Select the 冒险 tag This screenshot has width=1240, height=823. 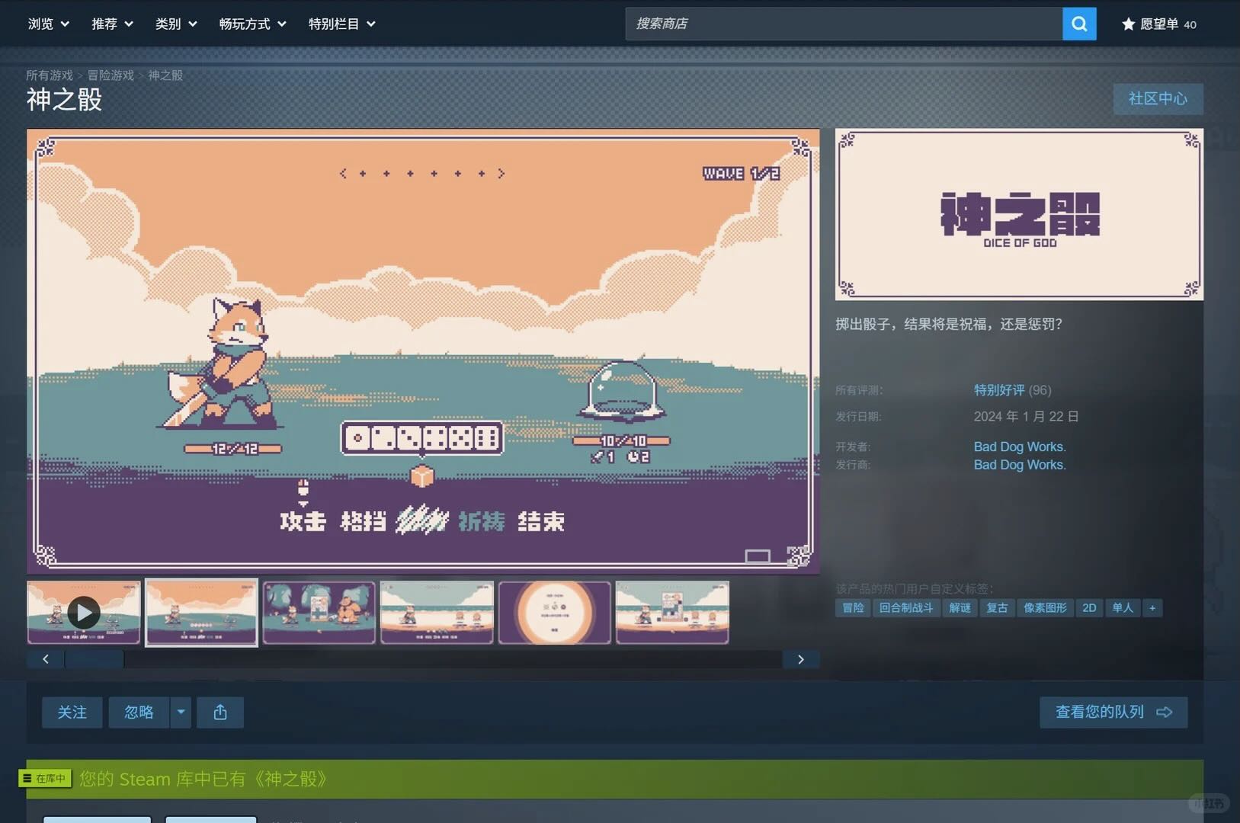click(853, 608)
